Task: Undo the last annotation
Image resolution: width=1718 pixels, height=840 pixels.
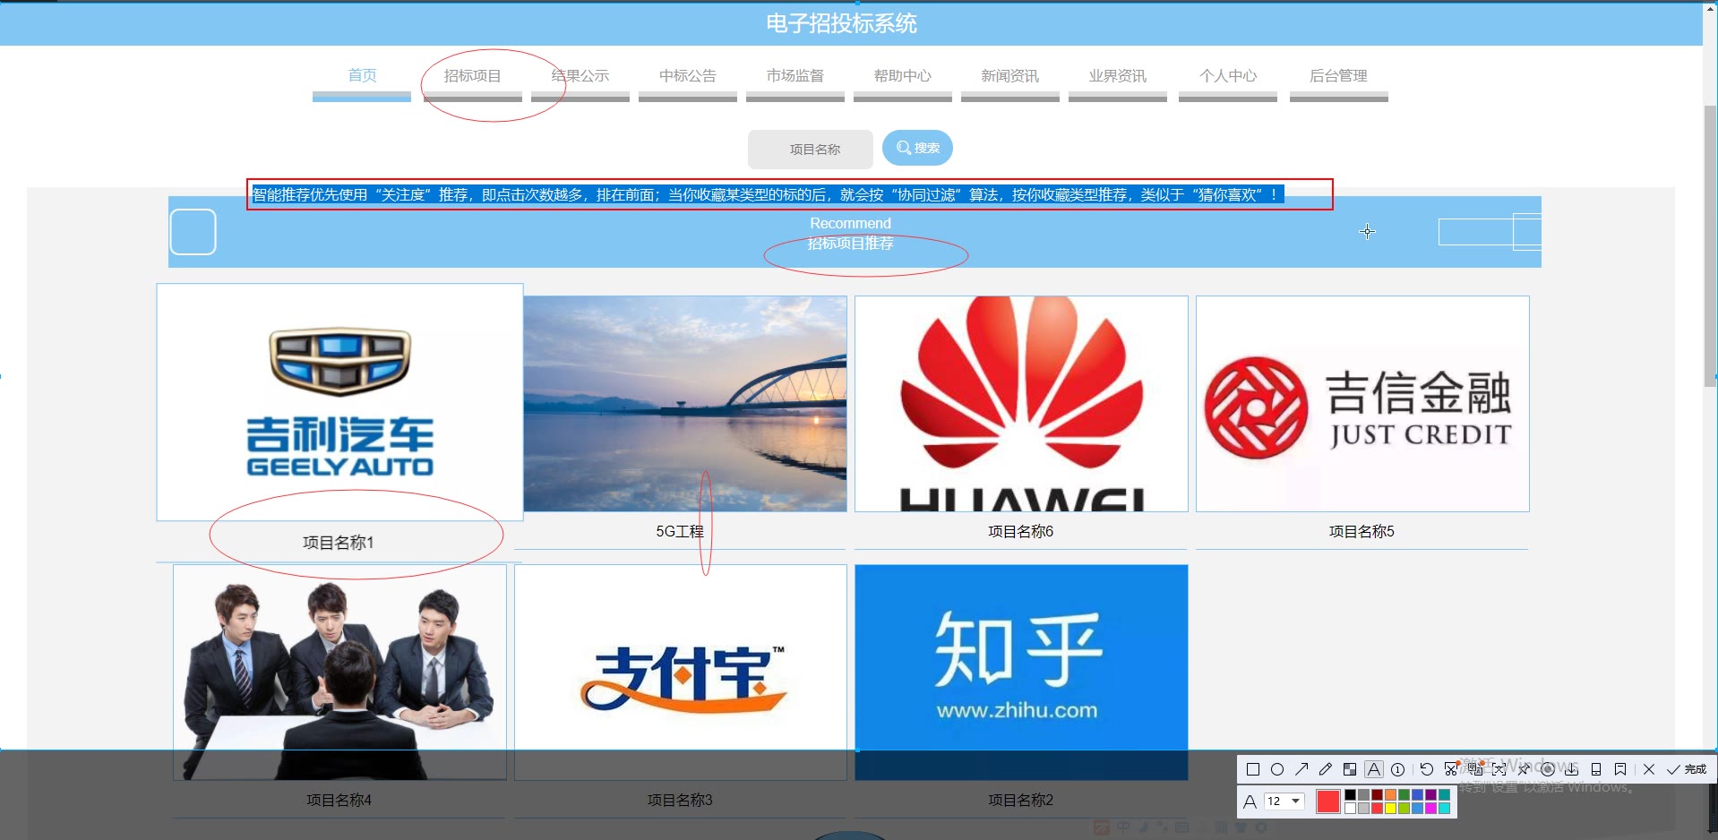Action: 1427,769
